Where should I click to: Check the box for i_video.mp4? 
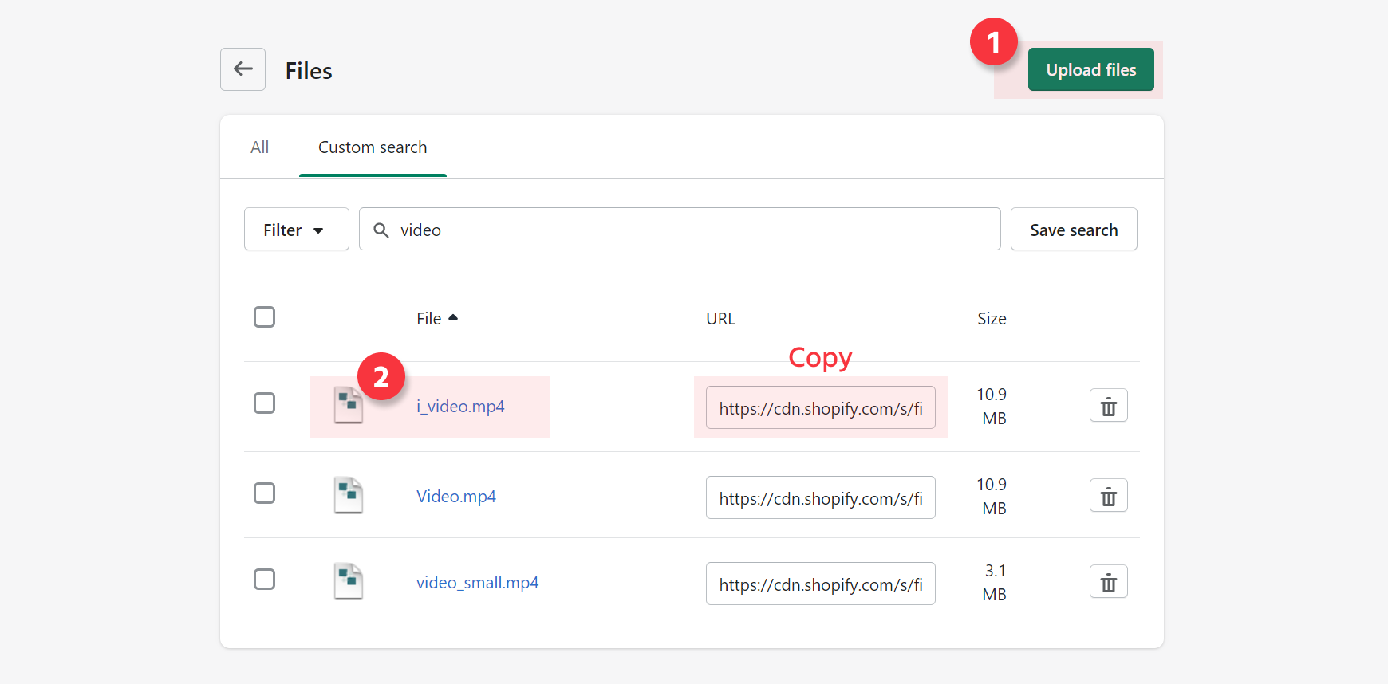coord(264,403)
